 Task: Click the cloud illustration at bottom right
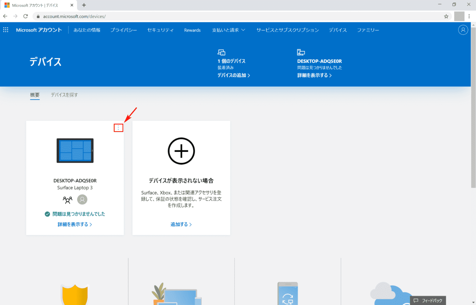pos(391,294)
